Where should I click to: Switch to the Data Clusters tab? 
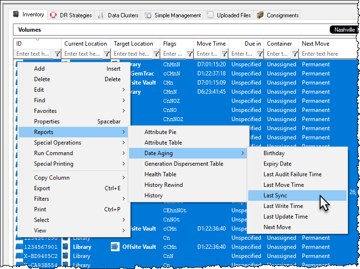(119, 15)
